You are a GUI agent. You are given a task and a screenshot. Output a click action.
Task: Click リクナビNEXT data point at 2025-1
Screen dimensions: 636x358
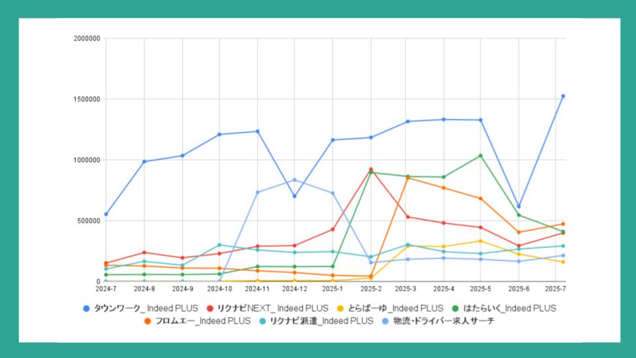[333, 229]
